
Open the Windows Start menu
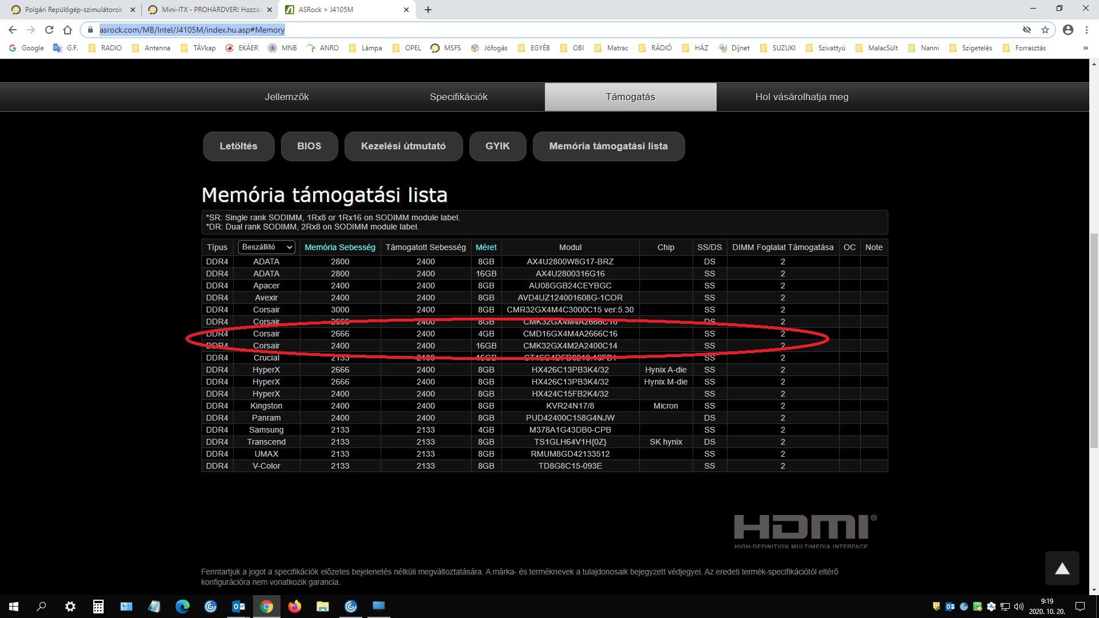pyautogui.click(x=14, y=607)
